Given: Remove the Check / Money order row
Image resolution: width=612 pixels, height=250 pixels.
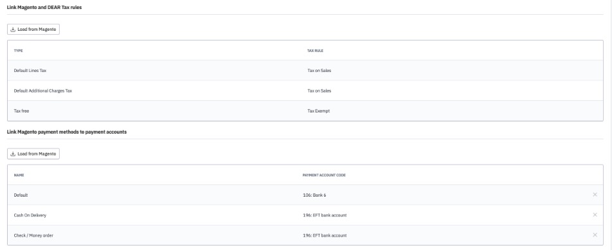Looking at the screenshot, I should coord(595,235).
